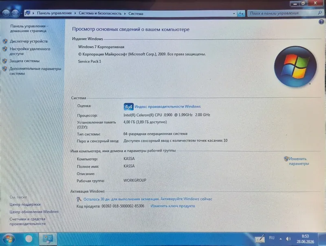Click shield icon beside 'Диспетчер устройств'
The height and width of the screenshot is (246, 326).
[x=5, y=41]
